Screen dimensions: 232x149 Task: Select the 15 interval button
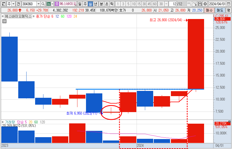pos(139,4)
